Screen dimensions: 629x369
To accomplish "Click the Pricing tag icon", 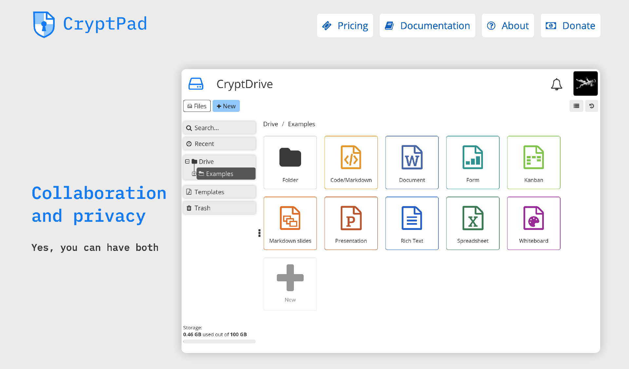I will point(327,26).
